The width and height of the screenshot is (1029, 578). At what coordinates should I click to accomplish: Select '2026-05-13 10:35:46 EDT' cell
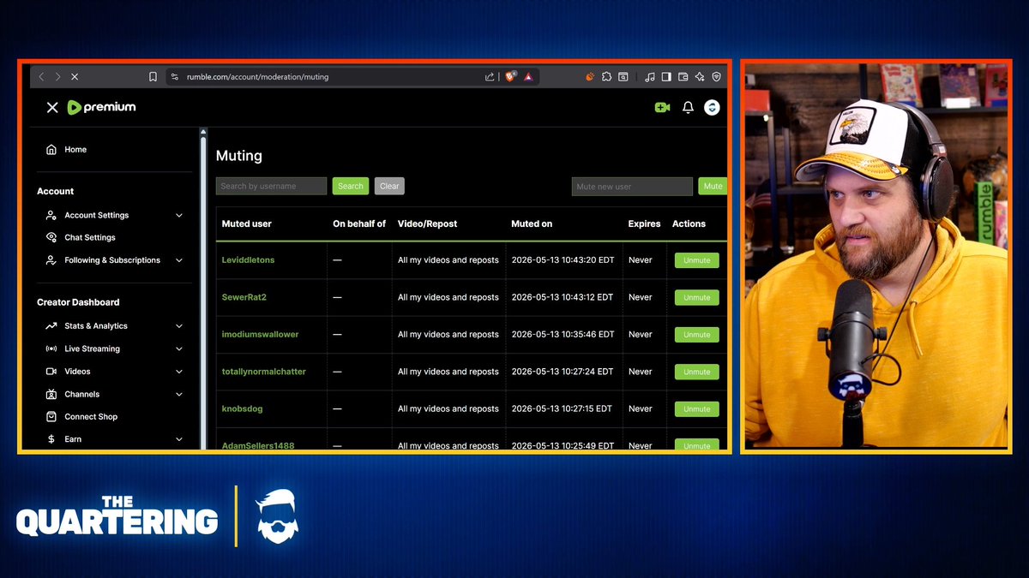tap(562, 335)
